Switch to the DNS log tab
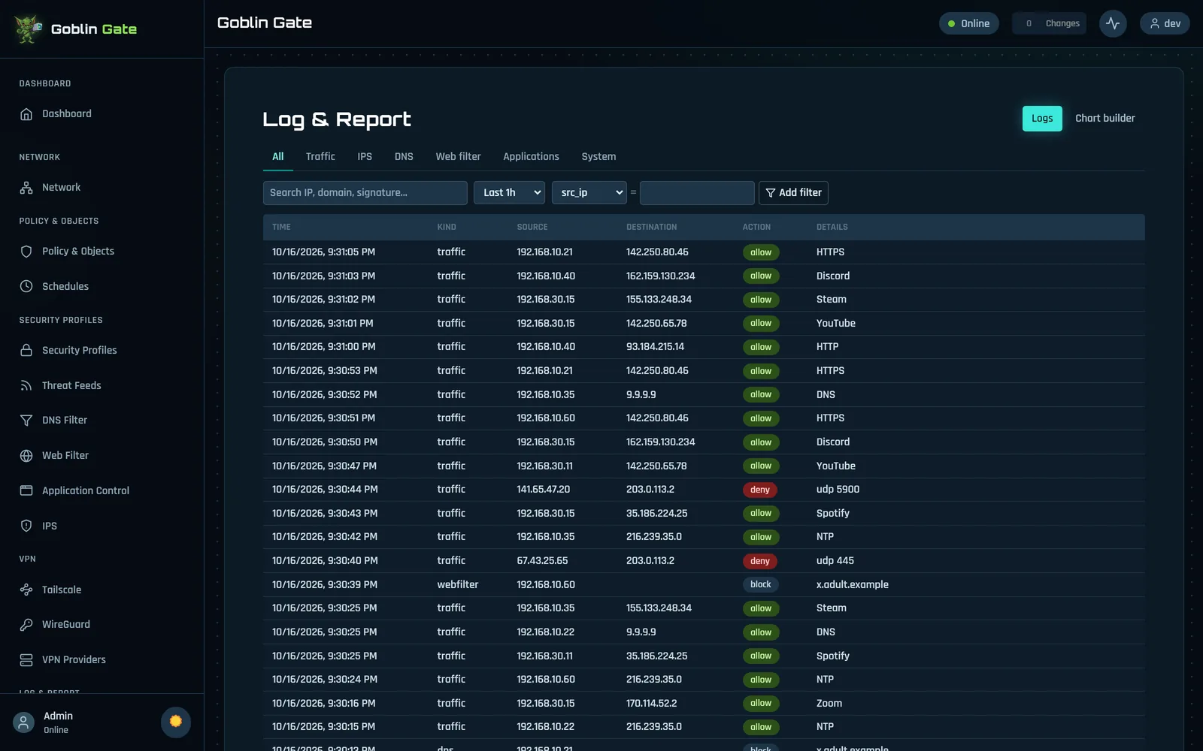 click(x=404, y=156)
